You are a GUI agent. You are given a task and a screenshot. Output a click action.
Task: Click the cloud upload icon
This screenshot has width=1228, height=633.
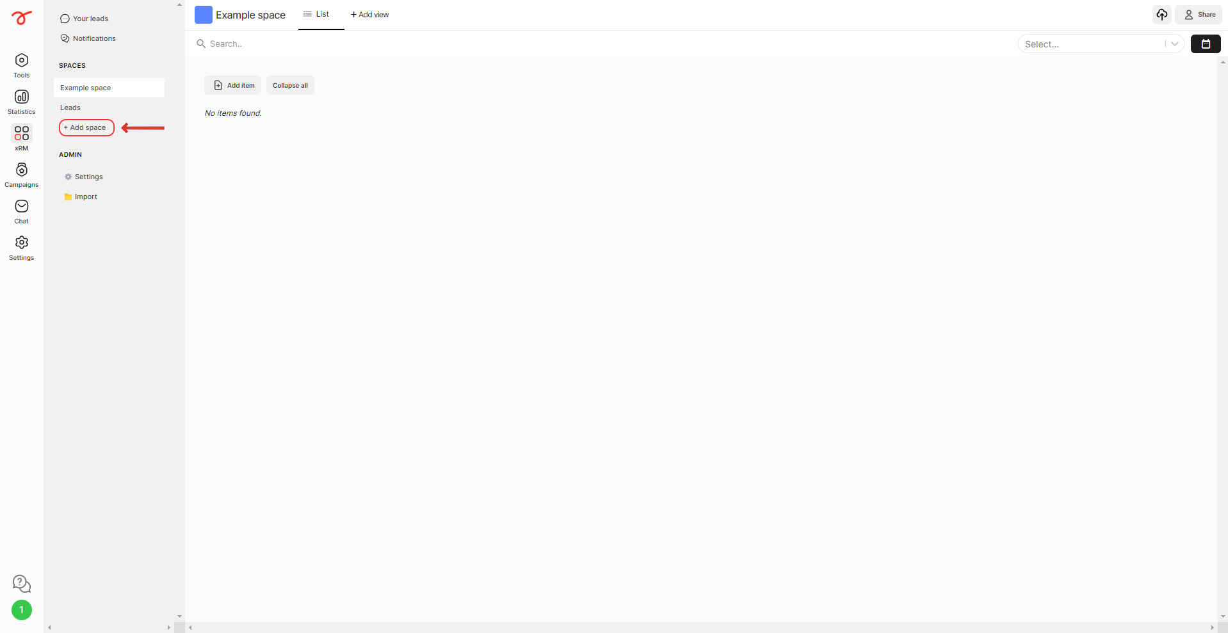pyautogui.click(x=1162, y=14)
